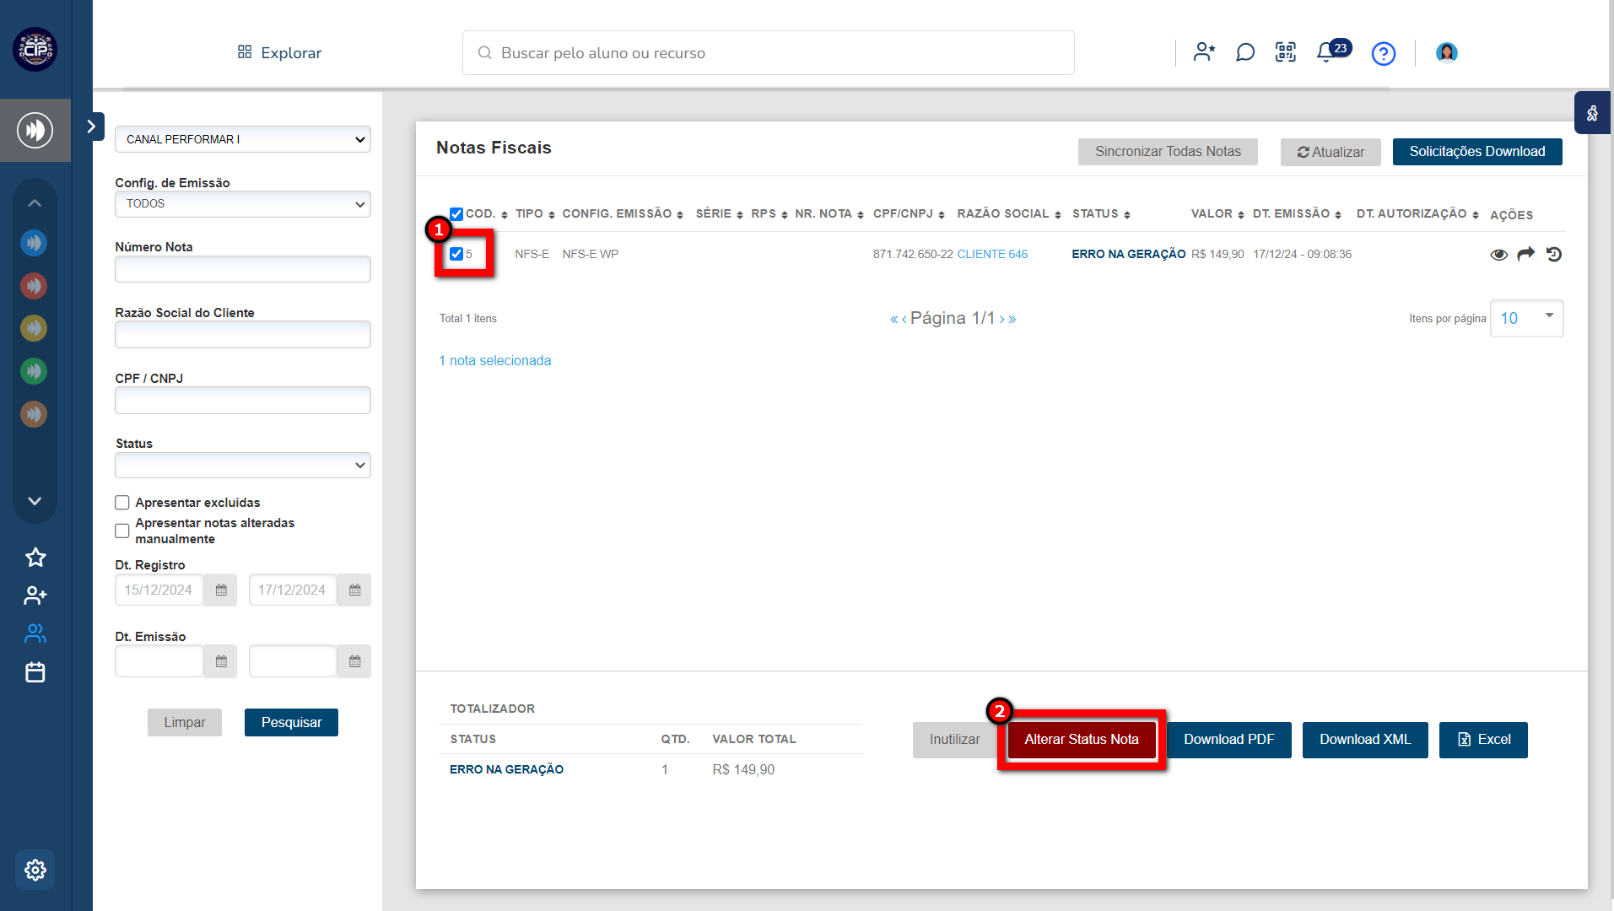Click the Número Nota input field
1614x911 pixels.
click(x=242, y=269)
